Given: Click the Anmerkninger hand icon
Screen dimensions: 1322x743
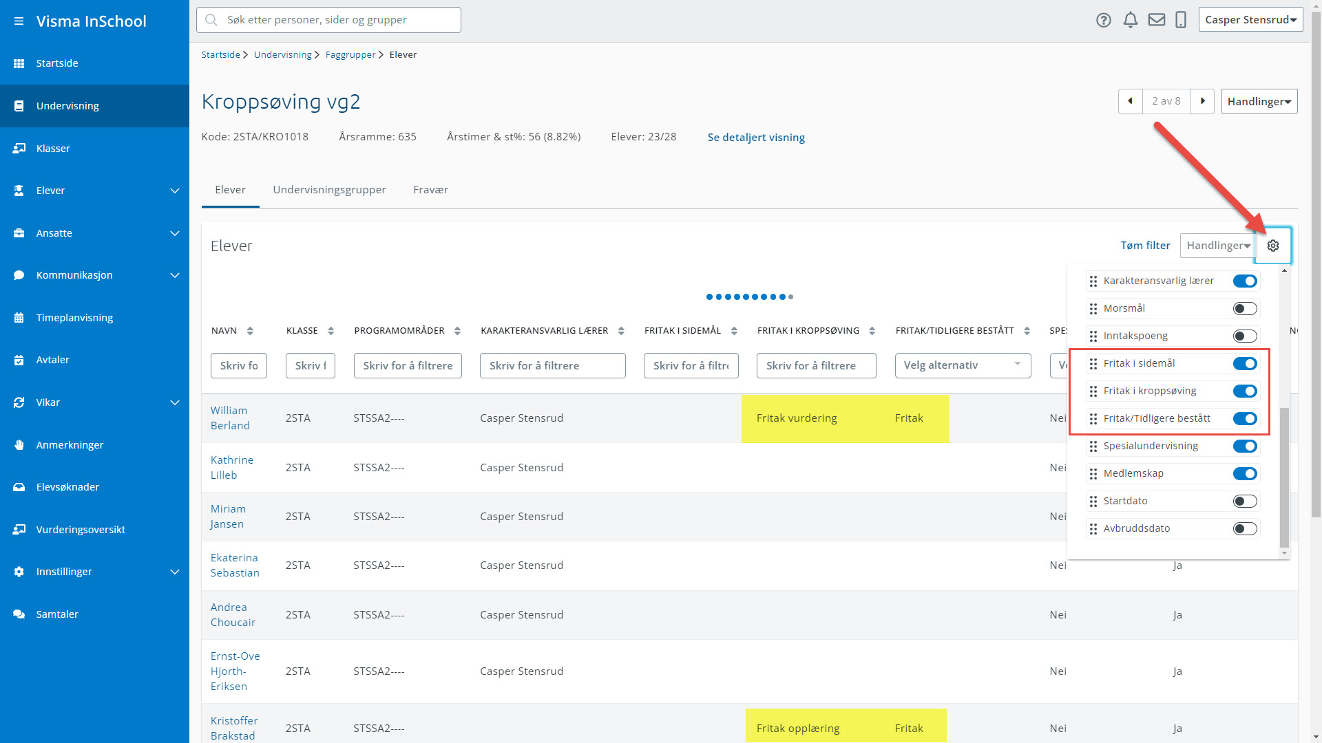Looking at the screenshot, I should [19, 445].
